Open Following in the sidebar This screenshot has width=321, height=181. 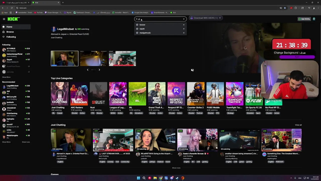point(16,37)
